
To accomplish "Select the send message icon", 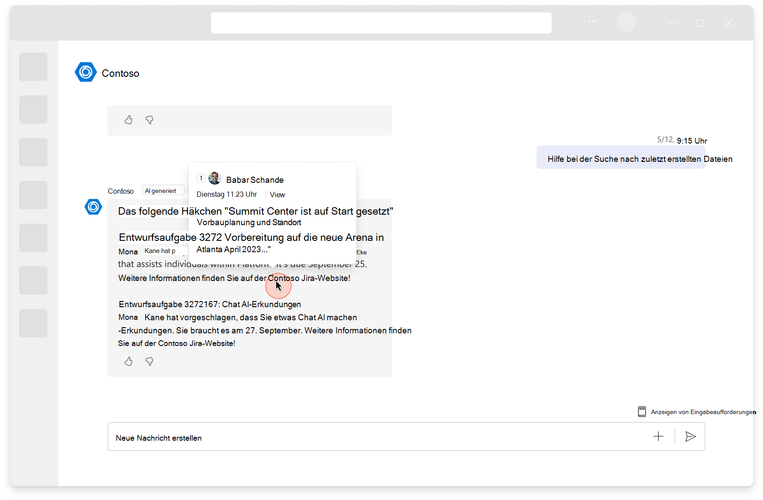I will point(690,437).
